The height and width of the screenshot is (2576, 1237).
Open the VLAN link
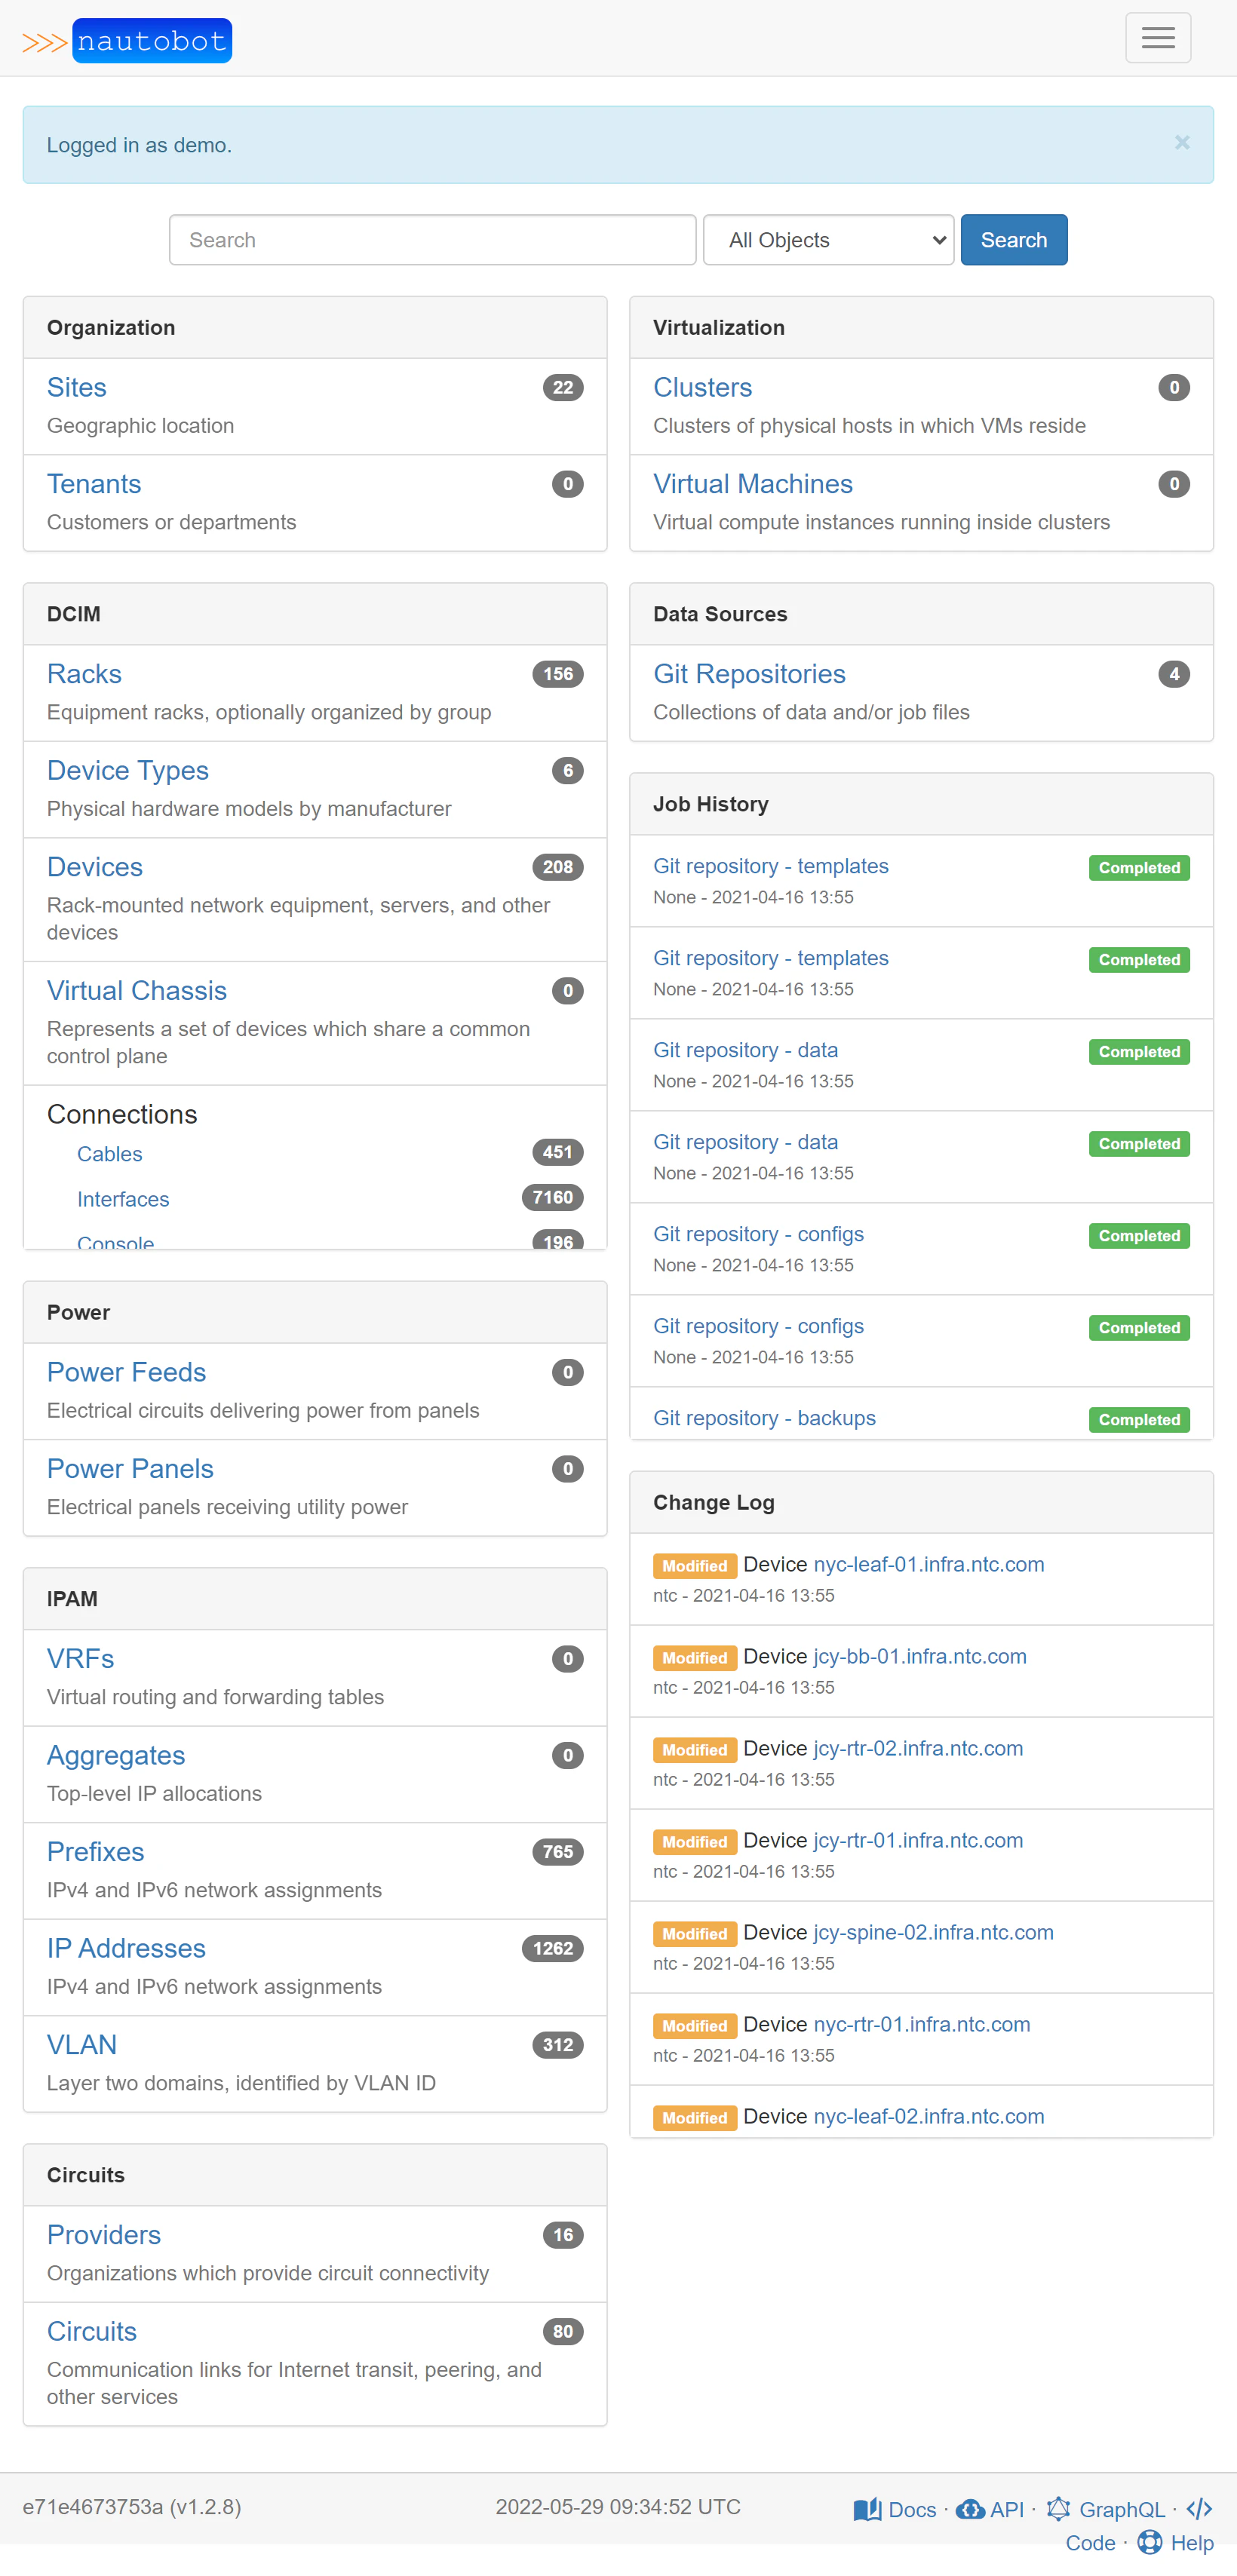tap(82, 2045)
